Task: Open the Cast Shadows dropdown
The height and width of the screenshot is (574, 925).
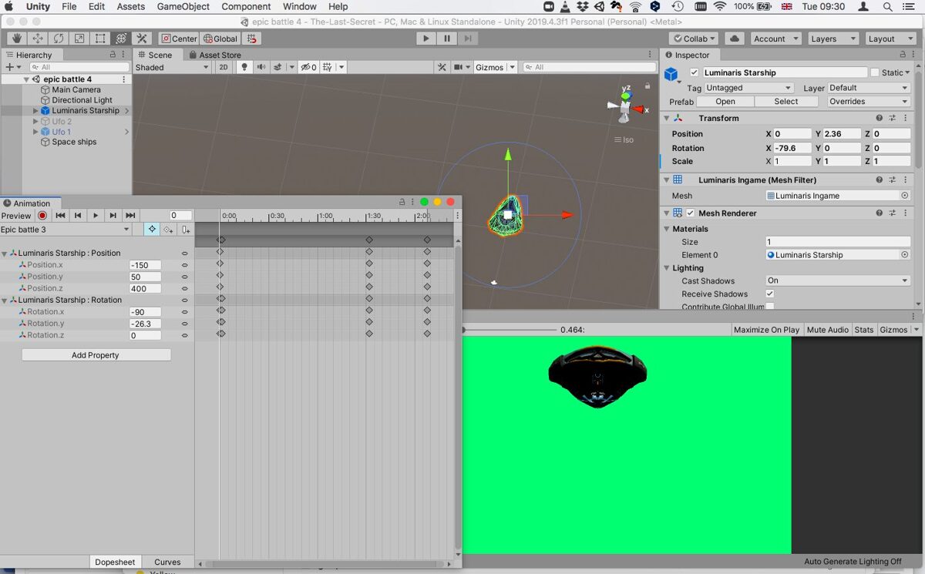Action: click(x=838, y=280)
